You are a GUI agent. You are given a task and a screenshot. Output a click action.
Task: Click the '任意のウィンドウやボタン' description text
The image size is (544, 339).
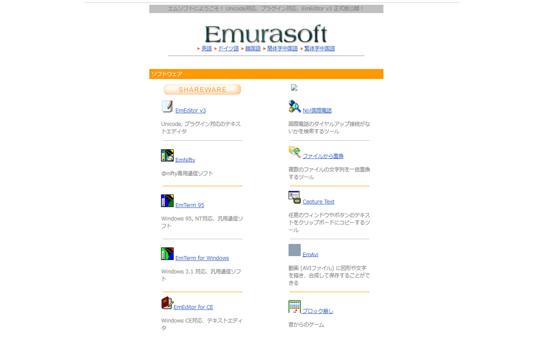[329, 223]
